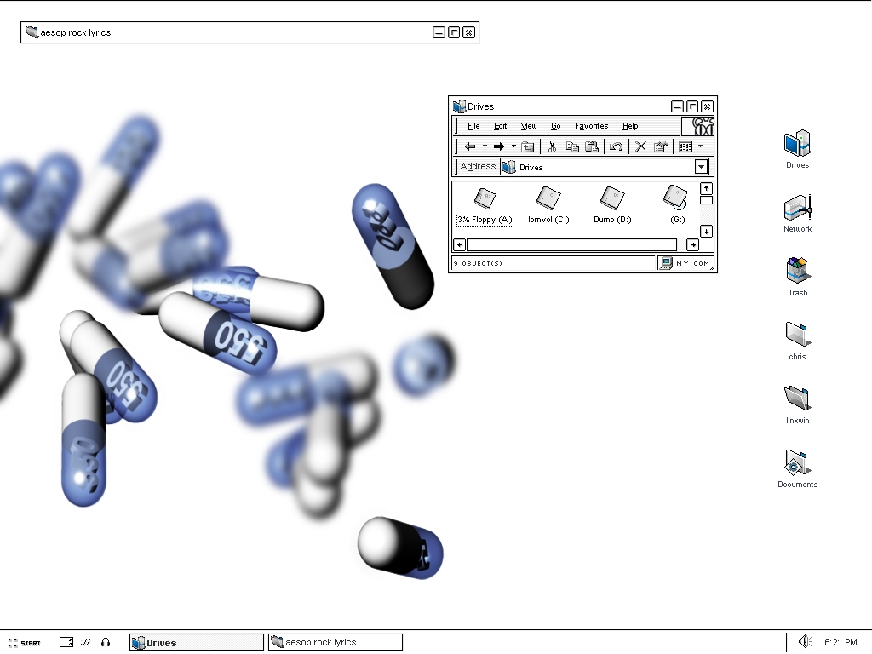872x654 pixels.
Task: Maximize the Drives window
Action: (x=692, y=106)
